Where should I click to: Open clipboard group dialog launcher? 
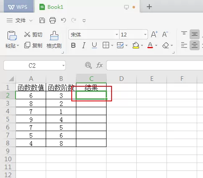63,52
